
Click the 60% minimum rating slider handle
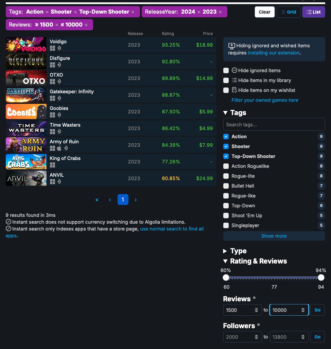click(226, 277)
